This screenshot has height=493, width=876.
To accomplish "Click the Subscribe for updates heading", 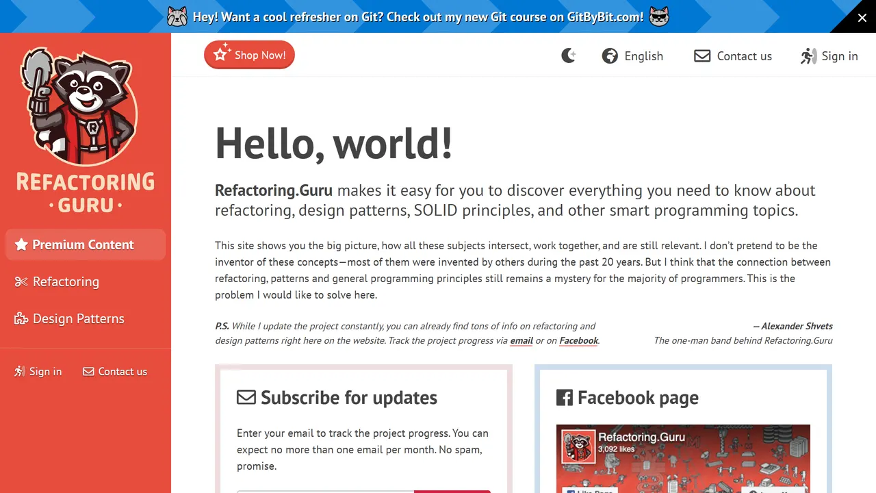I will pyautogui.click(x=337, y=397).
